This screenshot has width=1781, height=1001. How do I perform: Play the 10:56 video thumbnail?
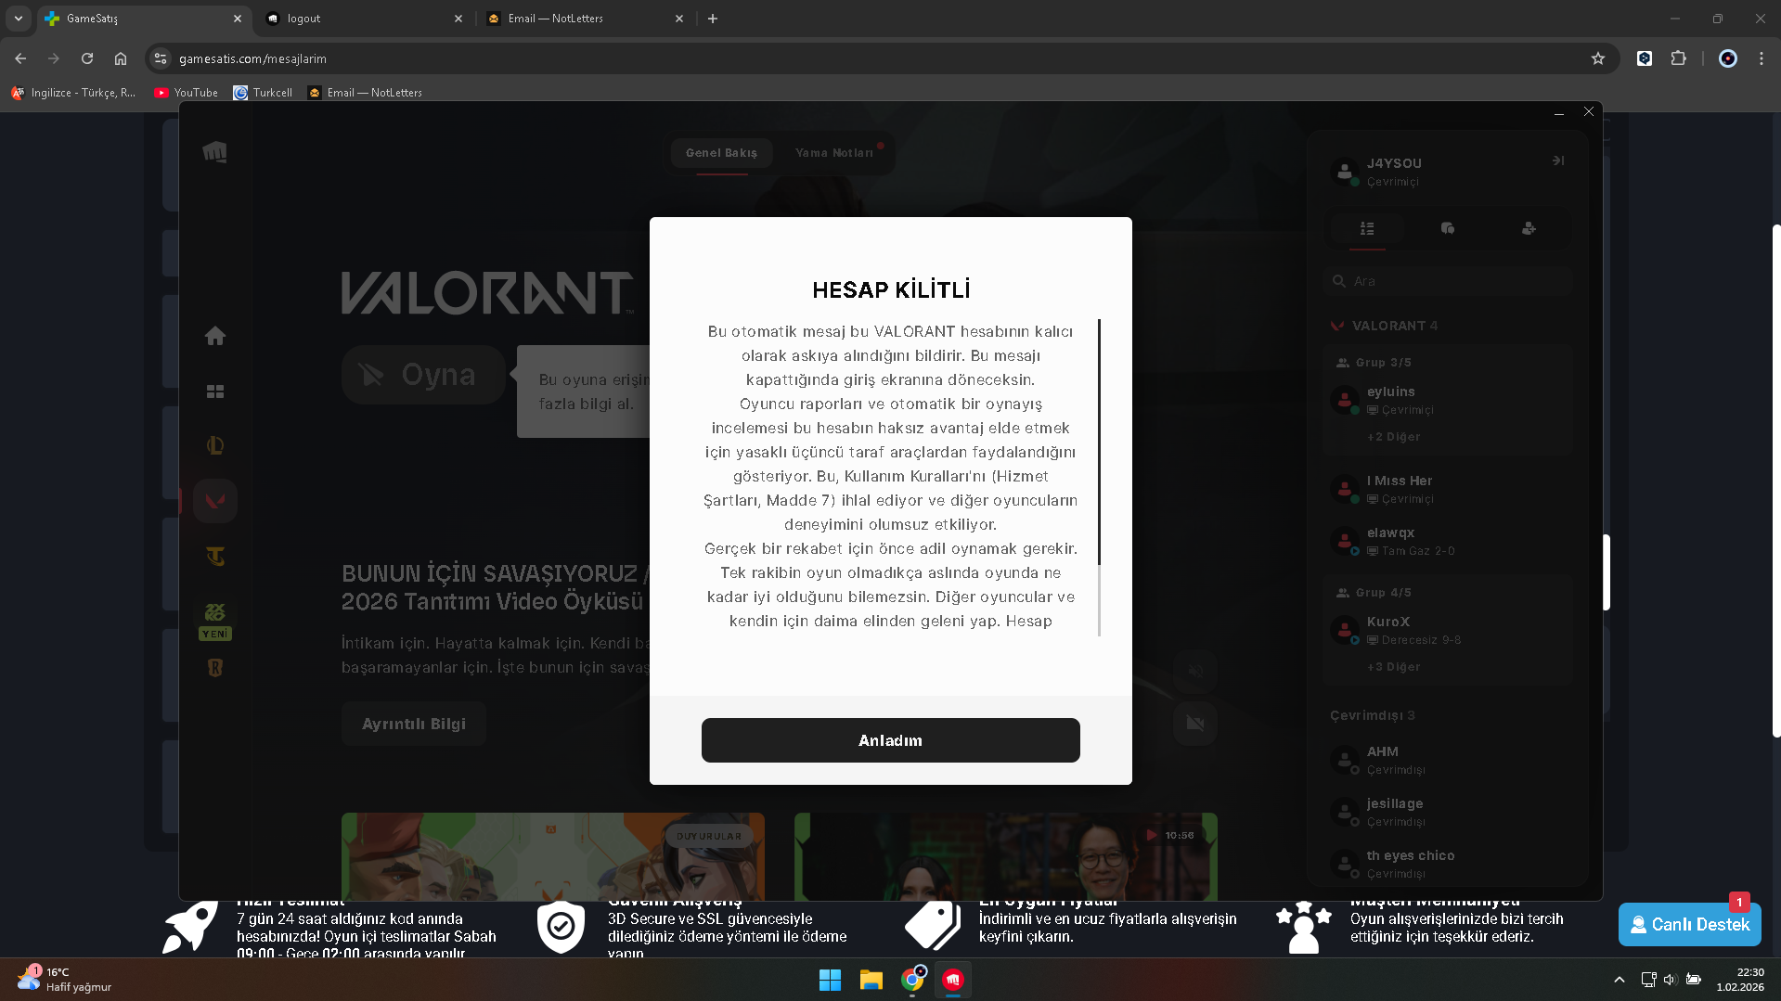pyautogui.click(x=1006, y=856)
